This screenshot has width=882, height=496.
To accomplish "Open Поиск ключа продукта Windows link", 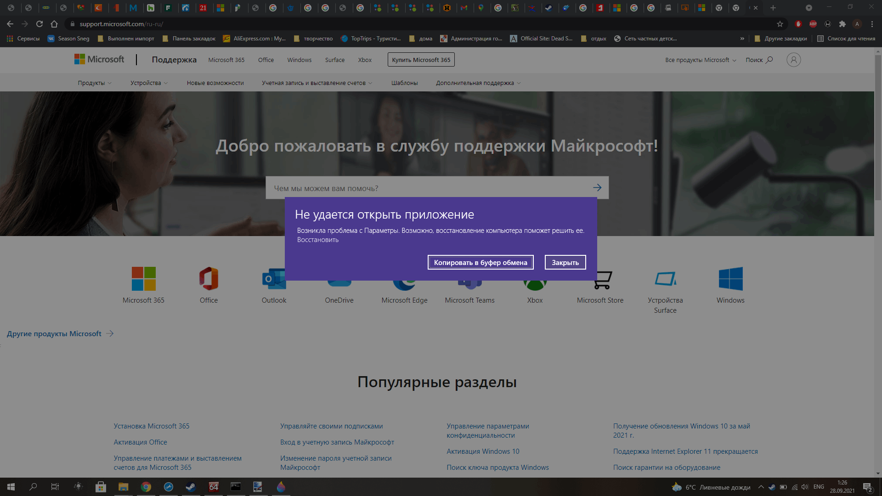I will 498,467.
